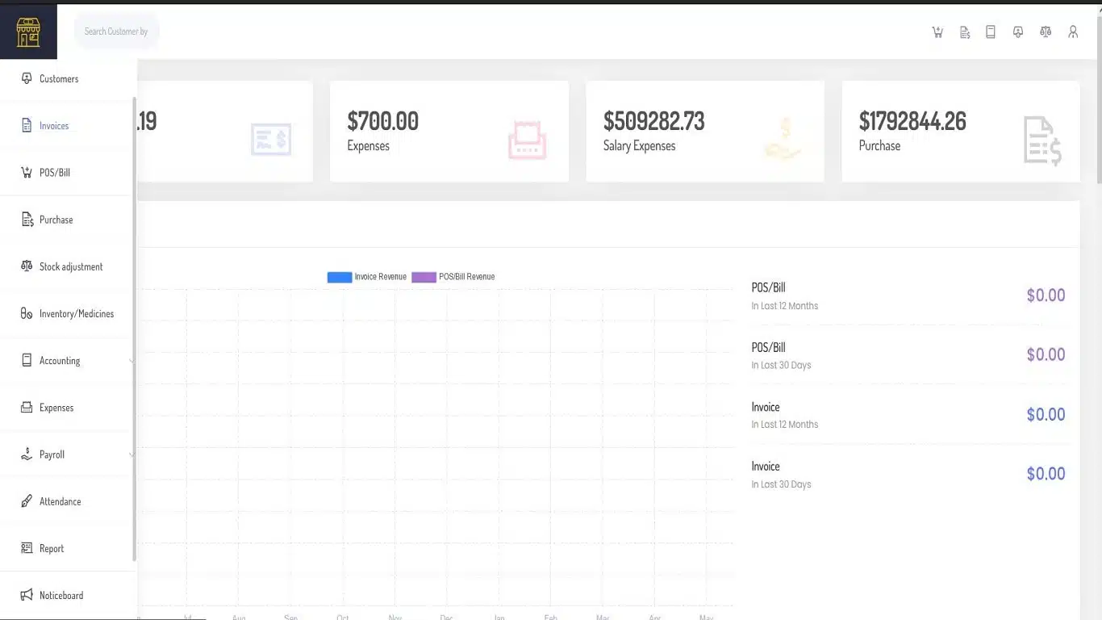Open customers icon in top bar
Screen dimensions: 1102x620
tap(1018, 32)
